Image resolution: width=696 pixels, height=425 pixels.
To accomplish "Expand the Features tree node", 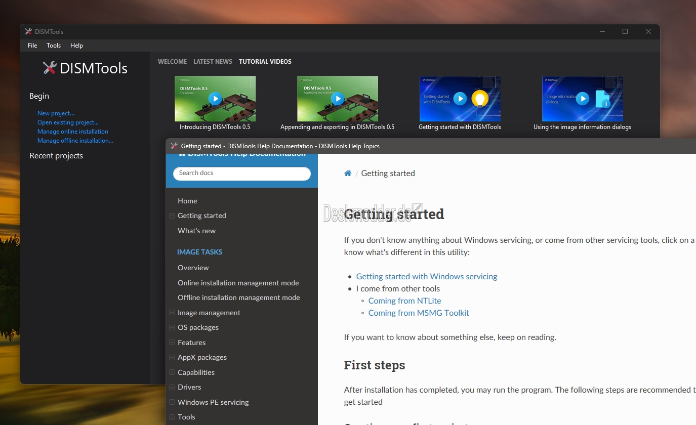I will tap(172, 343).
